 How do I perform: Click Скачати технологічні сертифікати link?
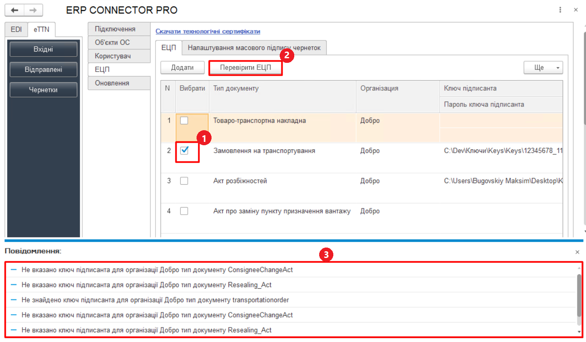208,32
